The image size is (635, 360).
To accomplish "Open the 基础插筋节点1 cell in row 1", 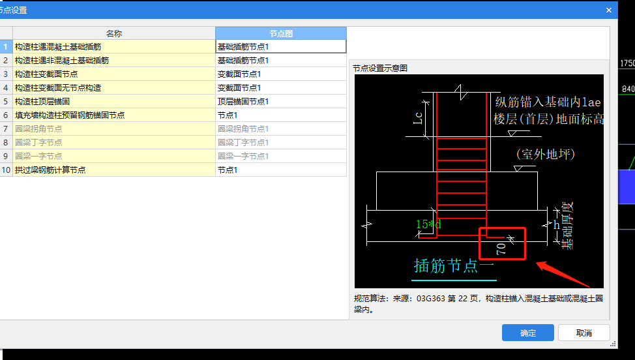I will (280, 46).
